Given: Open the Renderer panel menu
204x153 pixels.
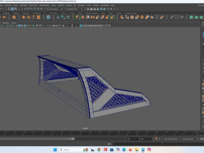Looking at the screenshot, I should (6, 23).
